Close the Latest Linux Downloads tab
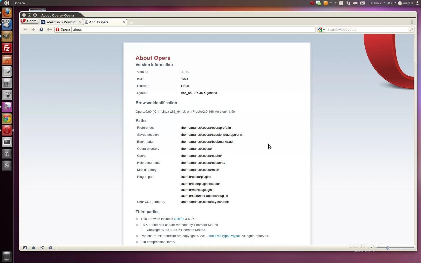The image size is (421, 263). coord(80,22)
